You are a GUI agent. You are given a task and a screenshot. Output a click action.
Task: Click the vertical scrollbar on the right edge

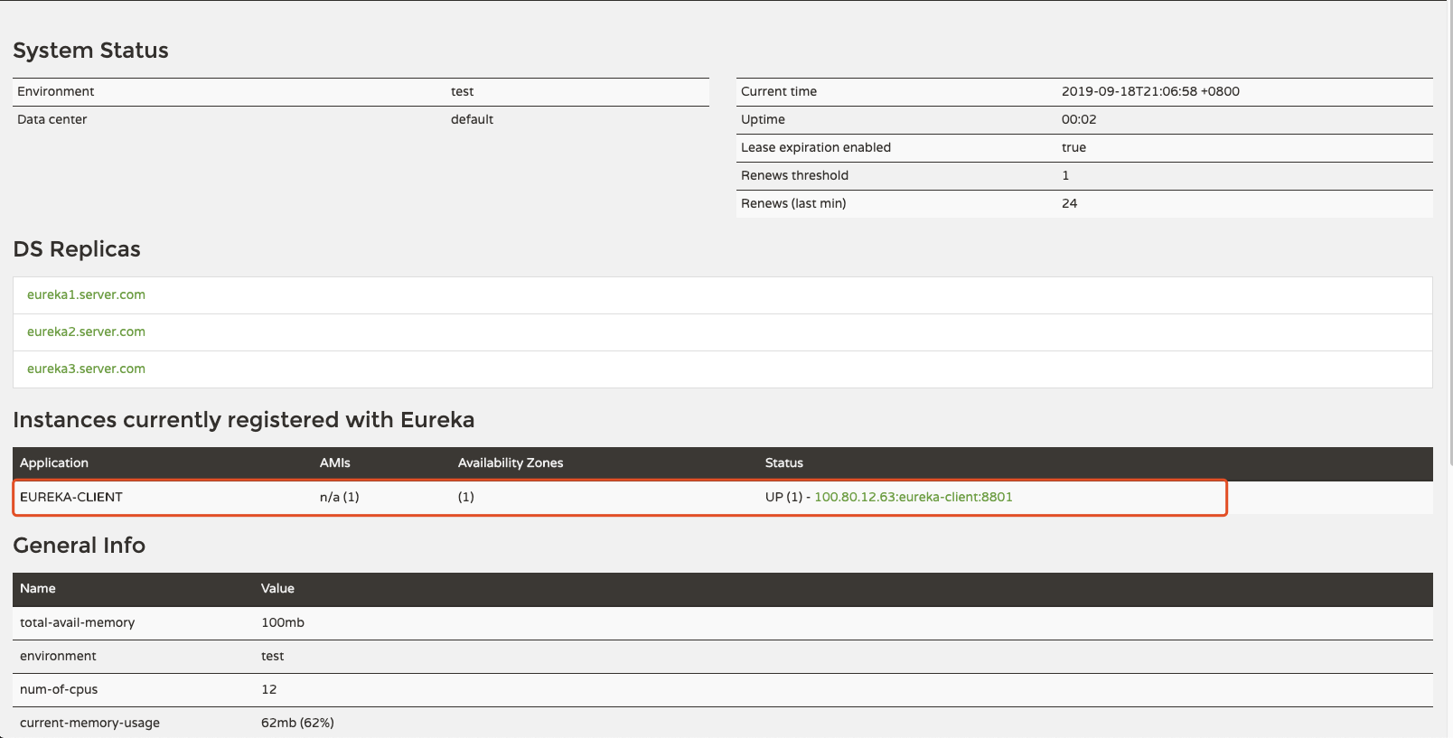(1449, 235)
